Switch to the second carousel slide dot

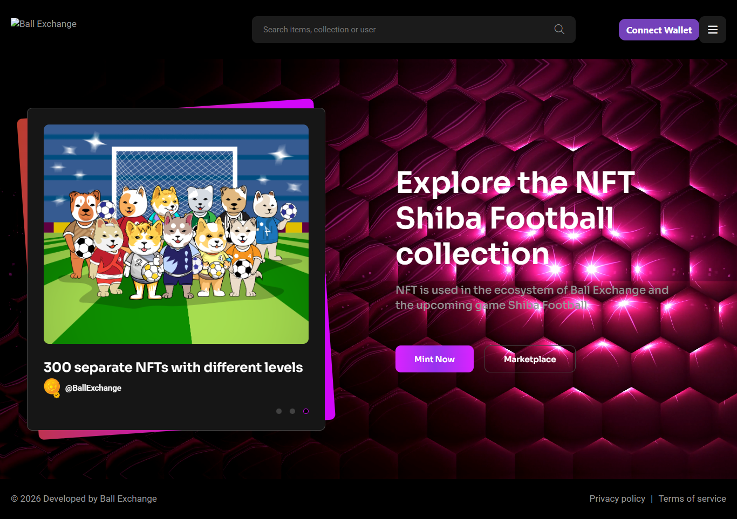pos(292,411)
